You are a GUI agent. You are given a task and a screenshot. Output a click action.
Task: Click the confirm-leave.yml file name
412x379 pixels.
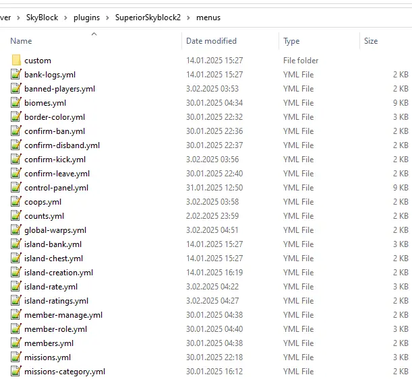click(x=57, y=174)
